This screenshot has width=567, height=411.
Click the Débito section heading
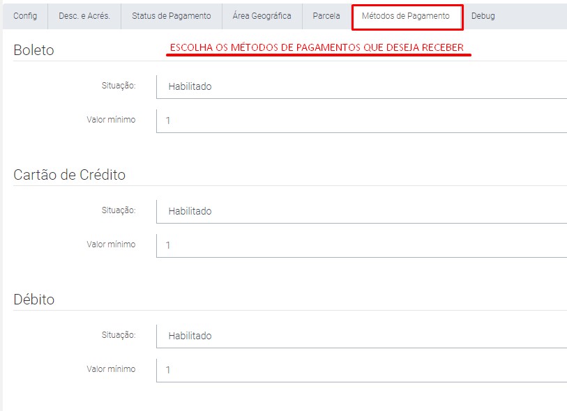pyautogui.click(x=34, y=300)
